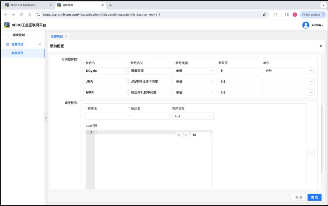Click the editor font size field
The width and height of the screenshot is (328, 206).
coord(200,135)
